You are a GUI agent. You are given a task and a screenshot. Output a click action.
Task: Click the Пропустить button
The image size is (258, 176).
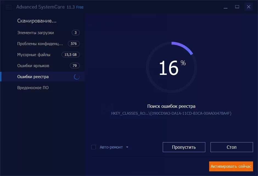click(184, 147)
